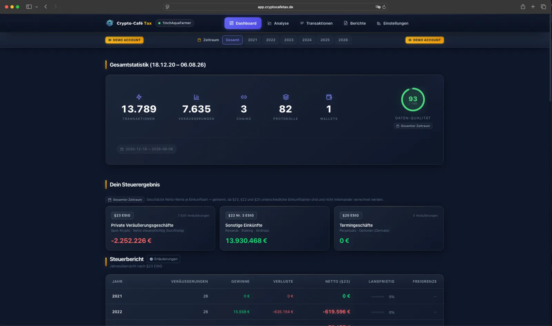Screen dimensions: 552x326
Task: Click the -2.252.226 € amount
Action: click(x=131, y=241)
